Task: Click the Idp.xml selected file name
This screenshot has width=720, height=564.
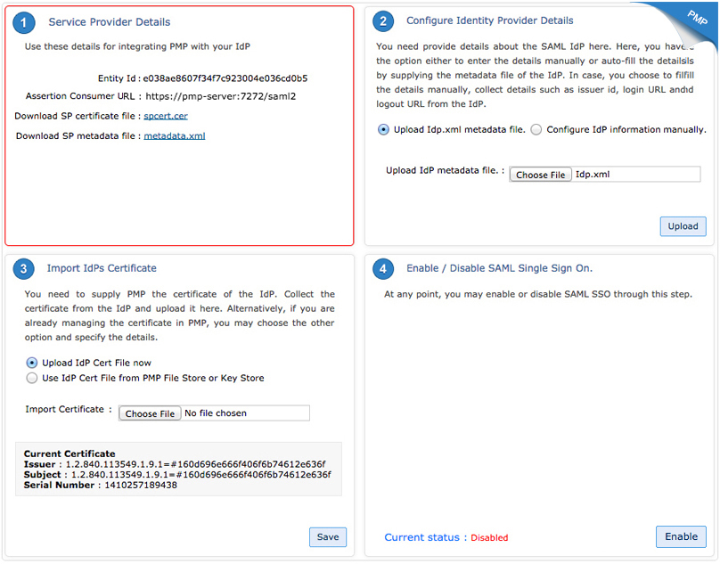Action: tap(593, 175)
